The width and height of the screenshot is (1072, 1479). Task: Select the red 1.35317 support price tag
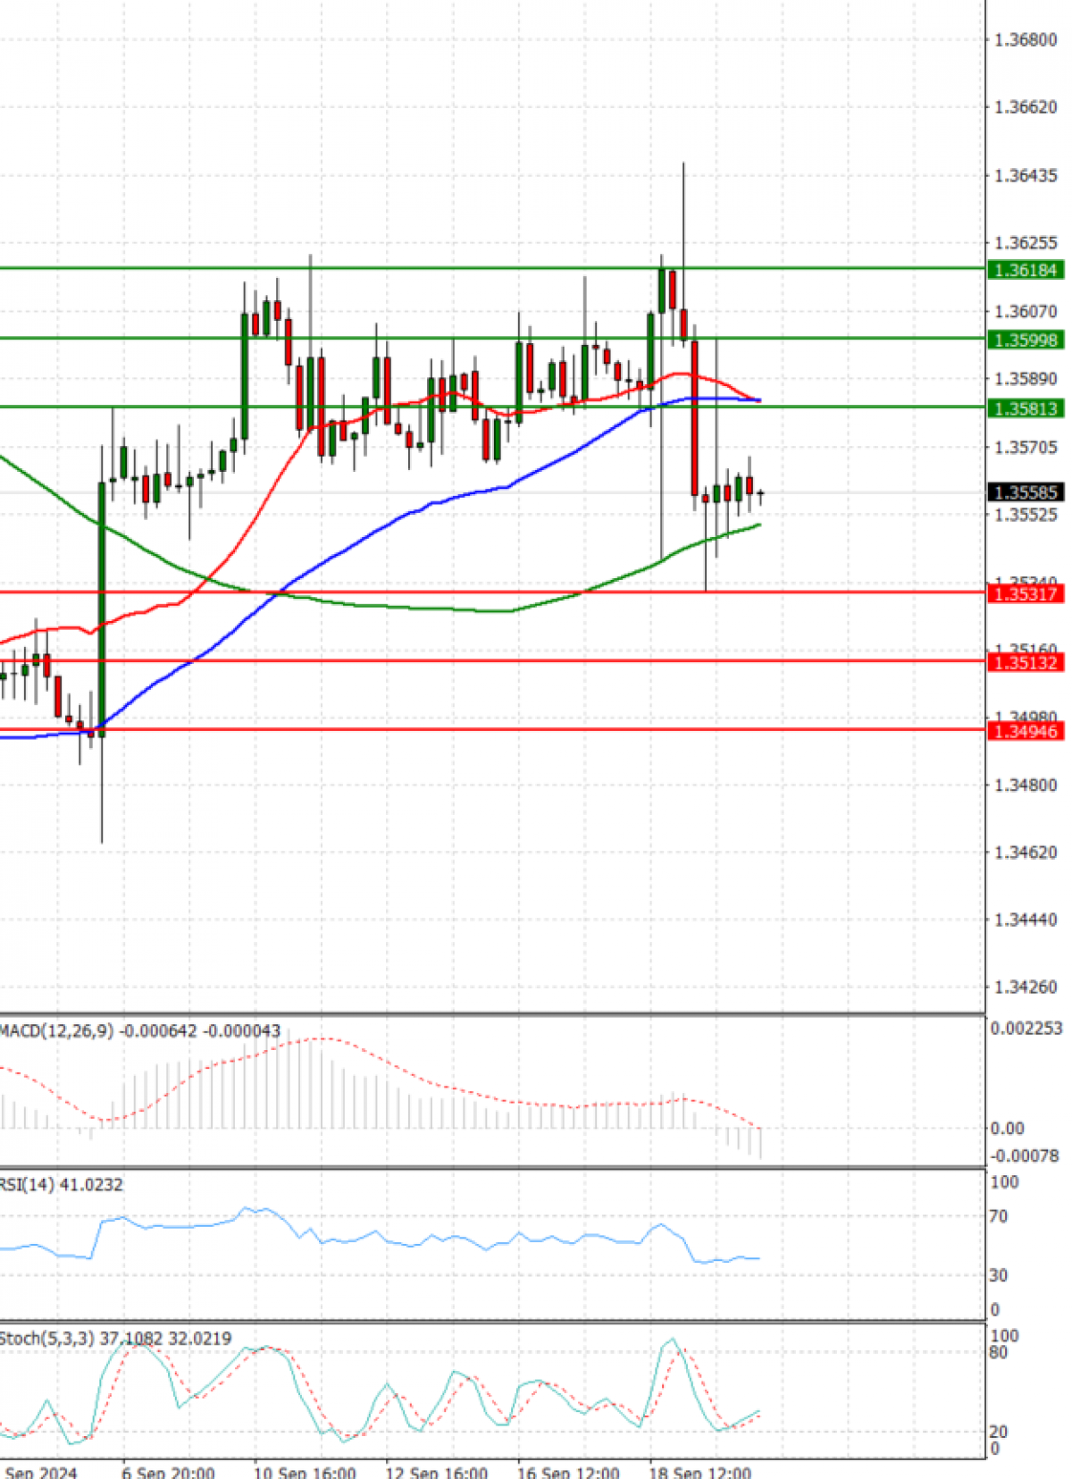(1025, 594)
